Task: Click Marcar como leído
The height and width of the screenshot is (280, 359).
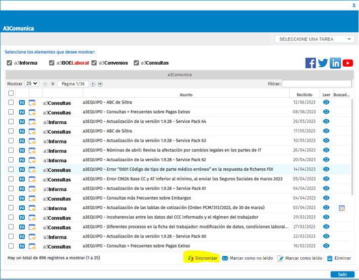Action: click(300, 258)
